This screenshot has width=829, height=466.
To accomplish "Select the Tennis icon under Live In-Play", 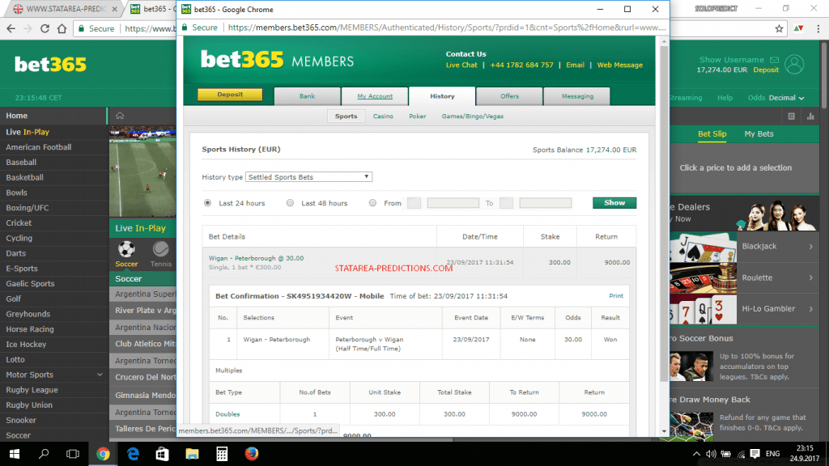I will pos(161,249).
